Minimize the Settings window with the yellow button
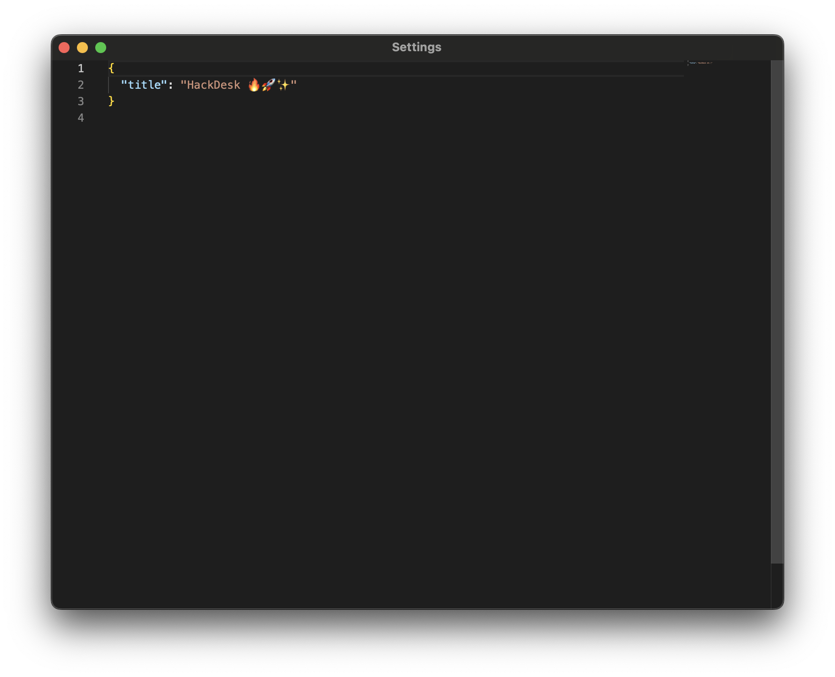This screenshot has width=835, height=677. coord(82,48)
